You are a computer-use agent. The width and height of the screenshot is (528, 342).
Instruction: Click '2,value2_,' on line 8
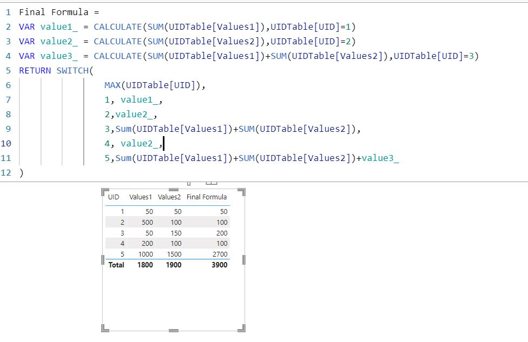click(x=131, y=115)
